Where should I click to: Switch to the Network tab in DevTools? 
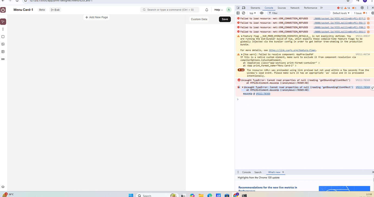pos(295,8)
